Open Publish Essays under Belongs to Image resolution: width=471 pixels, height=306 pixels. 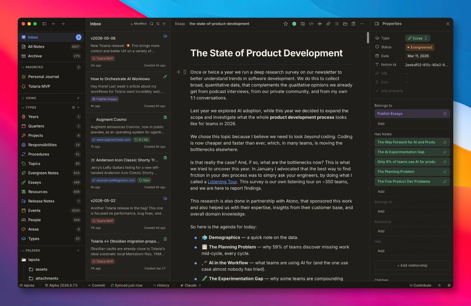point(412,113)
